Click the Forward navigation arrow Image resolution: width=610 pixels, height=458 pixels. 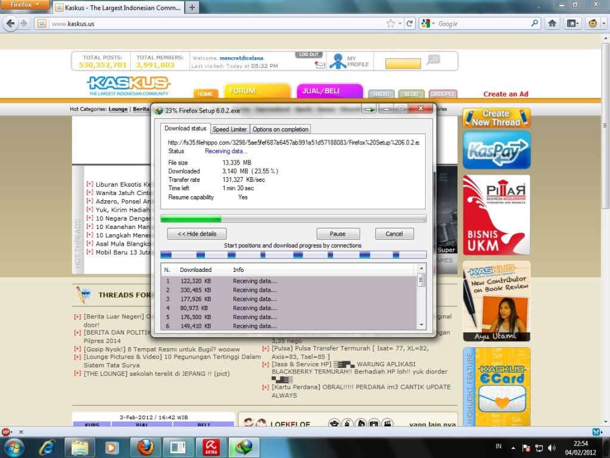click(x=24, y=23)
